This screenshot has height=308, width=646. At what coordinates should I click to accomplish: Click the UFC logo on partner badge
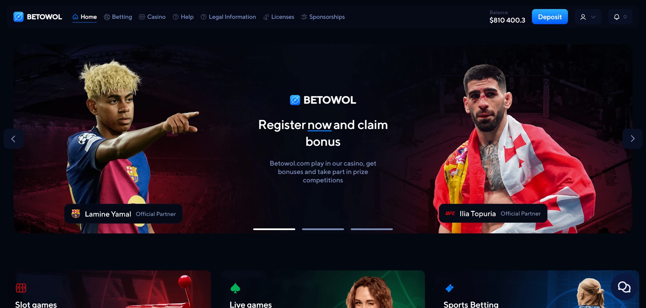(x=450, y=213)
